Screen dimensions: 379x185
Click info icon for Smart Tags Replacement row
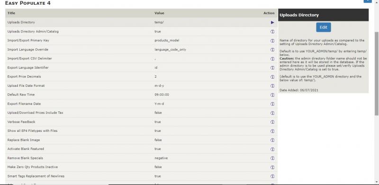point(272,176)
